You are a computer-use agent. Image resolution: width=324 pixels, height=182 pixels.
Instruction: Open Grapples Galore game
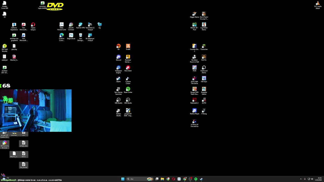pyautogui.click(x=204, y=91)
